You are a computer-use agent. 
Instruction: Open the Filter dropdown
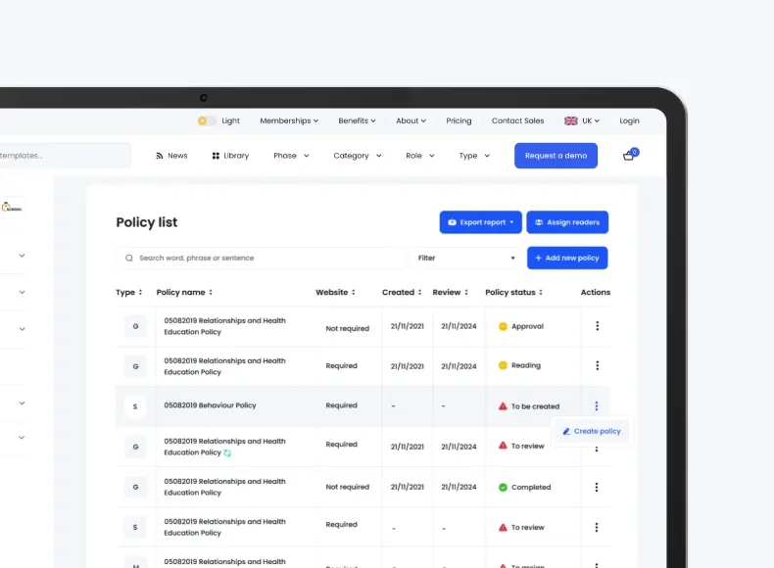[465, 258]
